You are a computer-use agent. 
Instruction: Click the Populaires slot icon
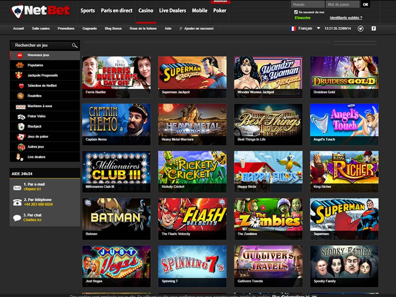tap(20, 65)
